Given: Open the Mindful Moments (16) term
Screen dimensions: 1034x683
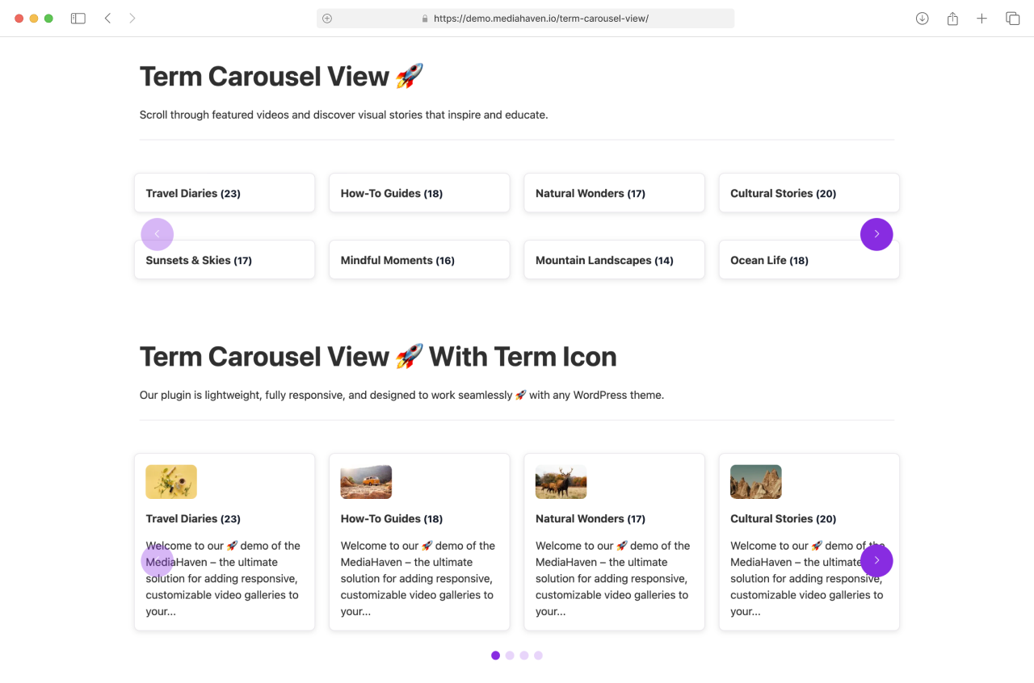Looking at the screenshot, I should point(419,260).
